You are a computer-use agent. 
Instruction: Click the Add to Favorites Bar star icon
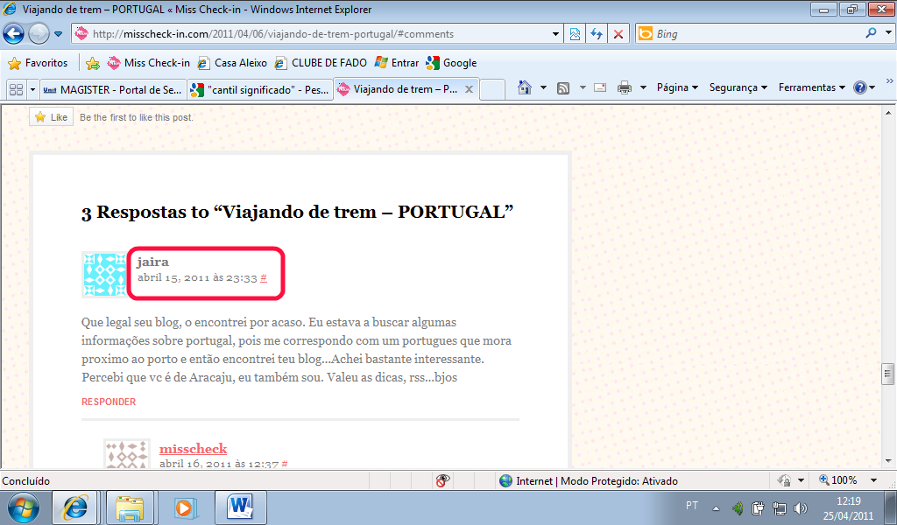[92, 63]
